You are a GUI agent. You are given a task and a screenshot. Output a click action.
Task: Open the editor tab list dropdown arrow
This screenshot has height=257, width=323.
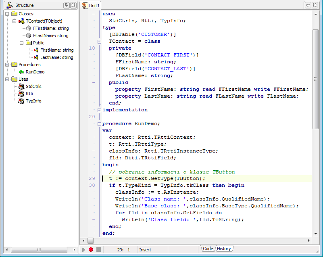(308, 5)
